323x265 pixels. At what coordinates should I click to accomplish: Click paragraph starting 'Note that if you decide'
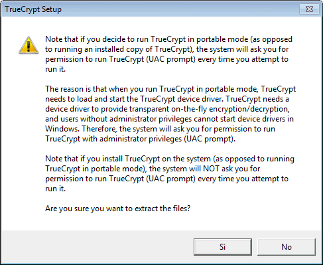pos(169,54)
